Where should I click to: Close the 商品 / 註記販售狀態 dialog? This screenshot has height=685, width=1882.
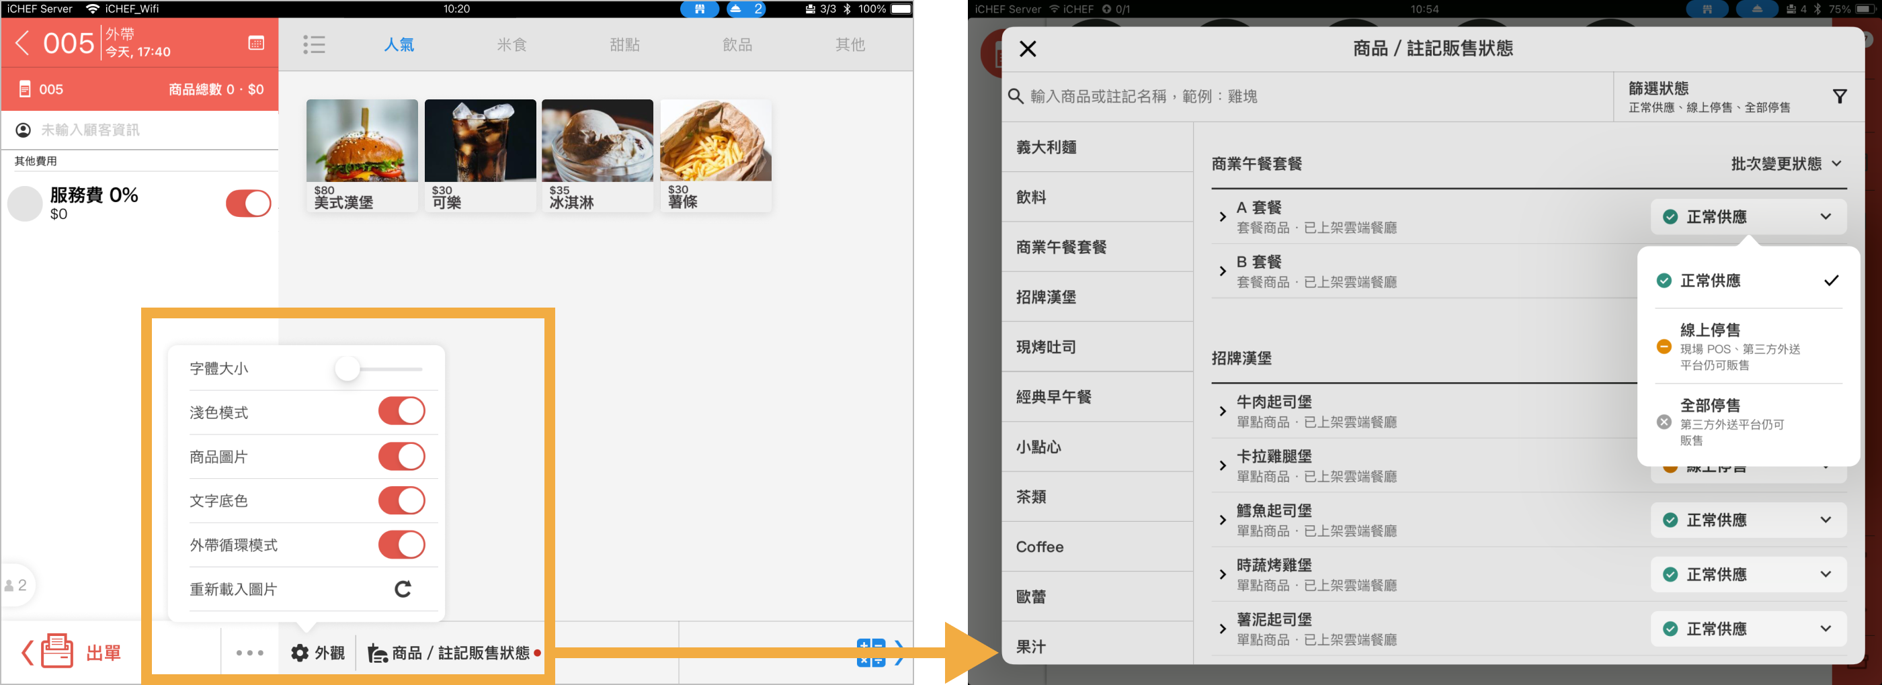1027,49
